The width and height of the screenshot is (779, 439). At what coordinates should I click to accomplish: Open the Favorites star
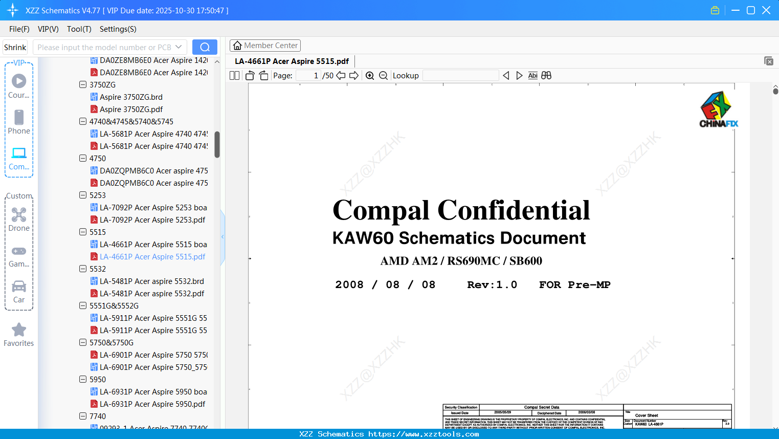[x=19, y=335]
